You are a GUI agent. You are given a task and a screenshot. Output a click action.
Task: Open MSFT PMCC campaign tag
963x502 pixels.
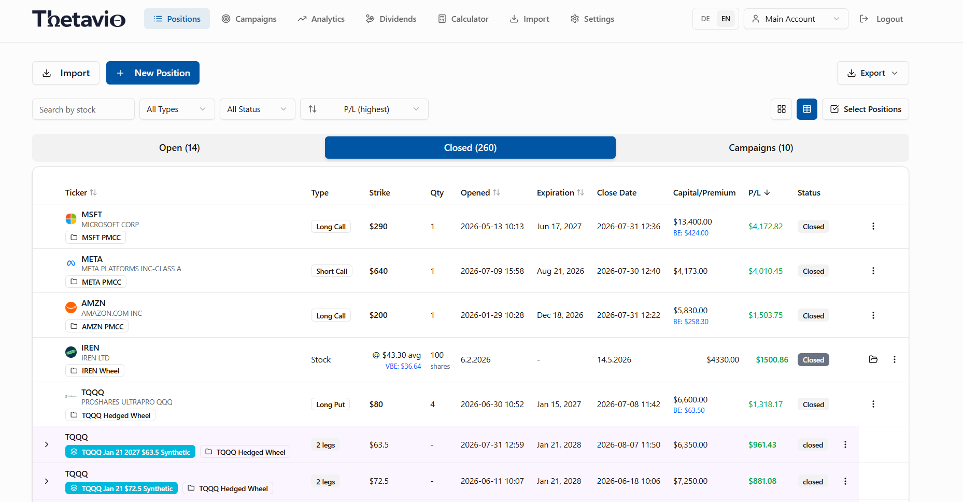(96, 238)
